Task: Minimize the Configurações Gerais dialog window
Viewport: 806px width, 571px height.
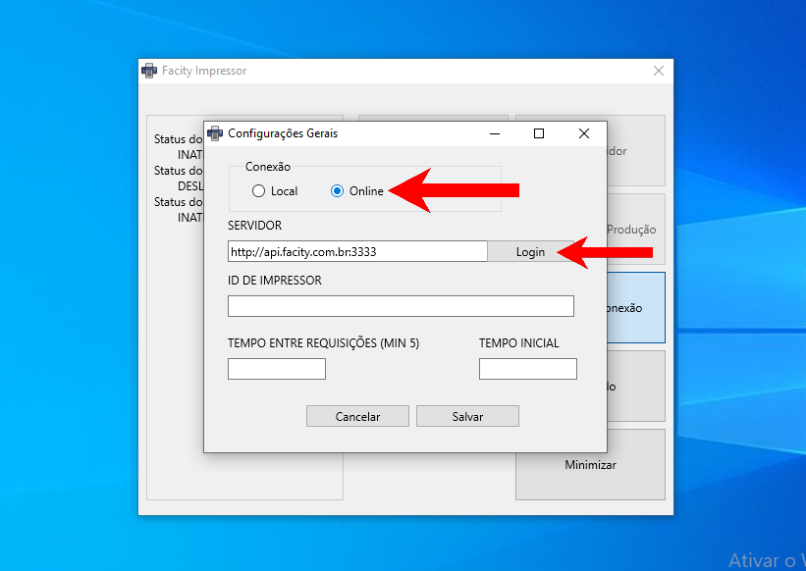Action: pyautogui.click(x=495, y=133)
